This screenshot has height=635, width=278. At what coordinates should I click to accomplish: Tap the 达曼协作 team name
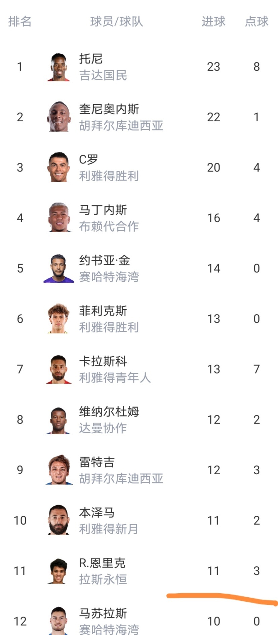coord(103,428)
